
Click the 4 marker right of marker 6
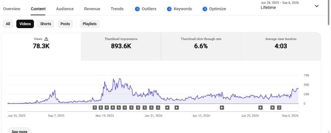[x=125, y=108]
